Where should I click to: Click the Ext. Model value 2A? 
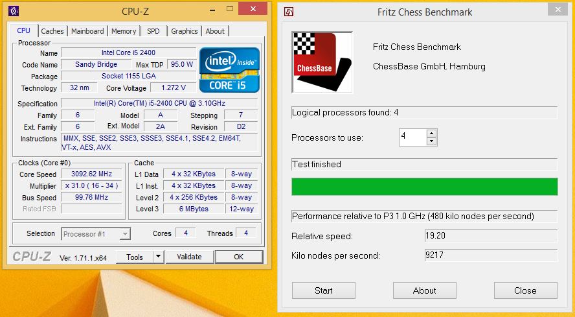(161, 126)
